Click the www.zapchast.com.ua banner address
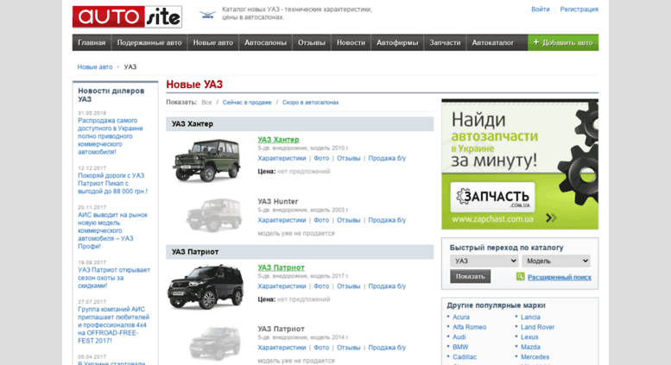This screenshot has height=365, width=671. click(492, 219)
